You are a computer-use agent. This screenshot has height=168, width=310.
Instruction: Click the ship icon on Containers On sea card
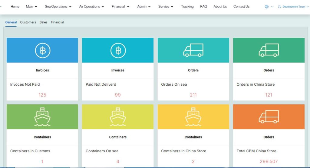[x=118, y=117]
